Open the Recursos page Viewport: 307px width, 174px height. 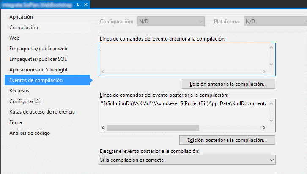19,91
